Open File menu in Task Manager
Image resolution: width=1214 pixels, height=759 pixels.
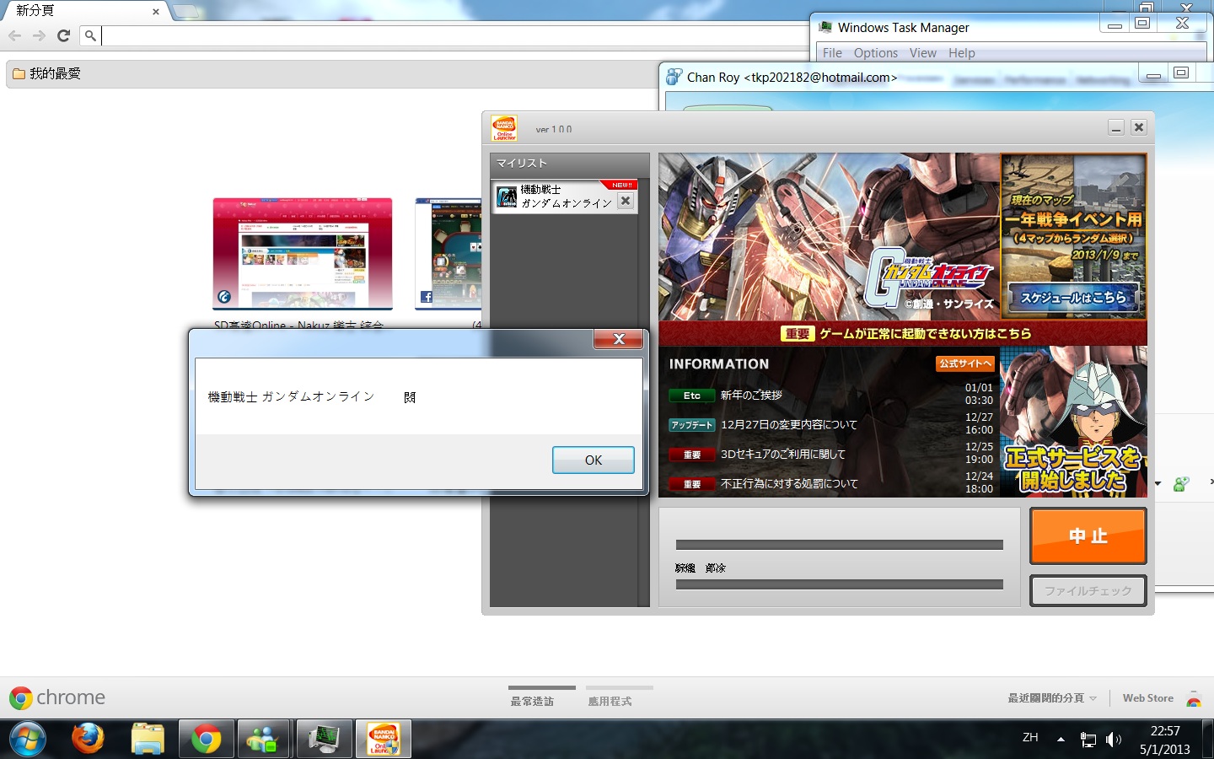(x=832, y=52)
